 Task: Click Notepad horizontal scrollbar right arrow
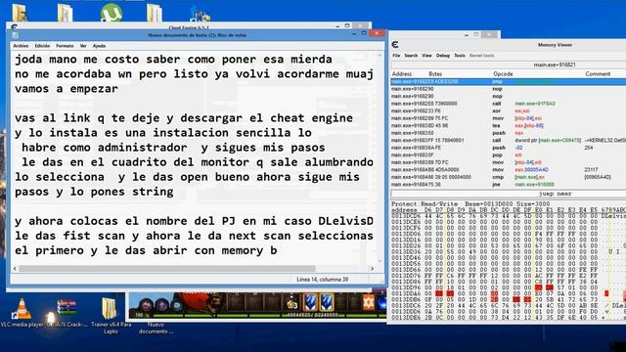tap(372, 269)
